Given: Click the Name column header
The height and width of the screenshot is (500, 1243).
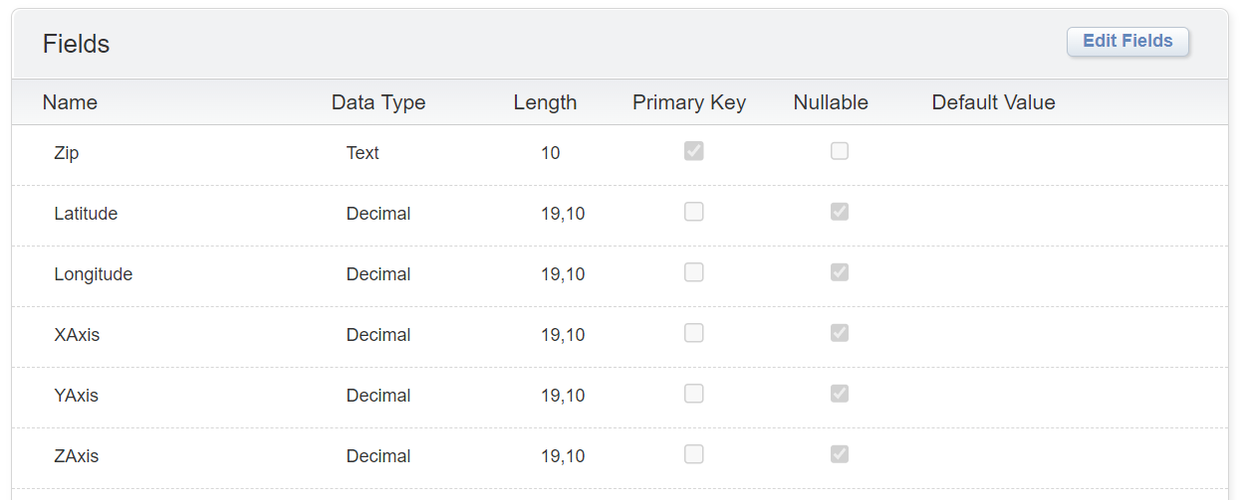Looking at the screenshot, I should tap(70, 102).
